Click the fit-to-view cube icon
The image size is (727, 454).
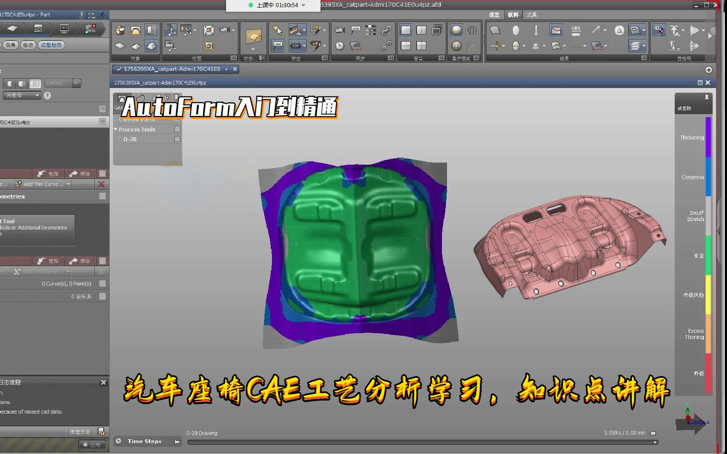click(209, 30)
